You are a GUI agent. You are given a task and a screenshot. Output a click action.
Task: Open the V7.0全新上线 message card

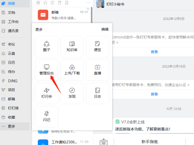click(153, 125)
